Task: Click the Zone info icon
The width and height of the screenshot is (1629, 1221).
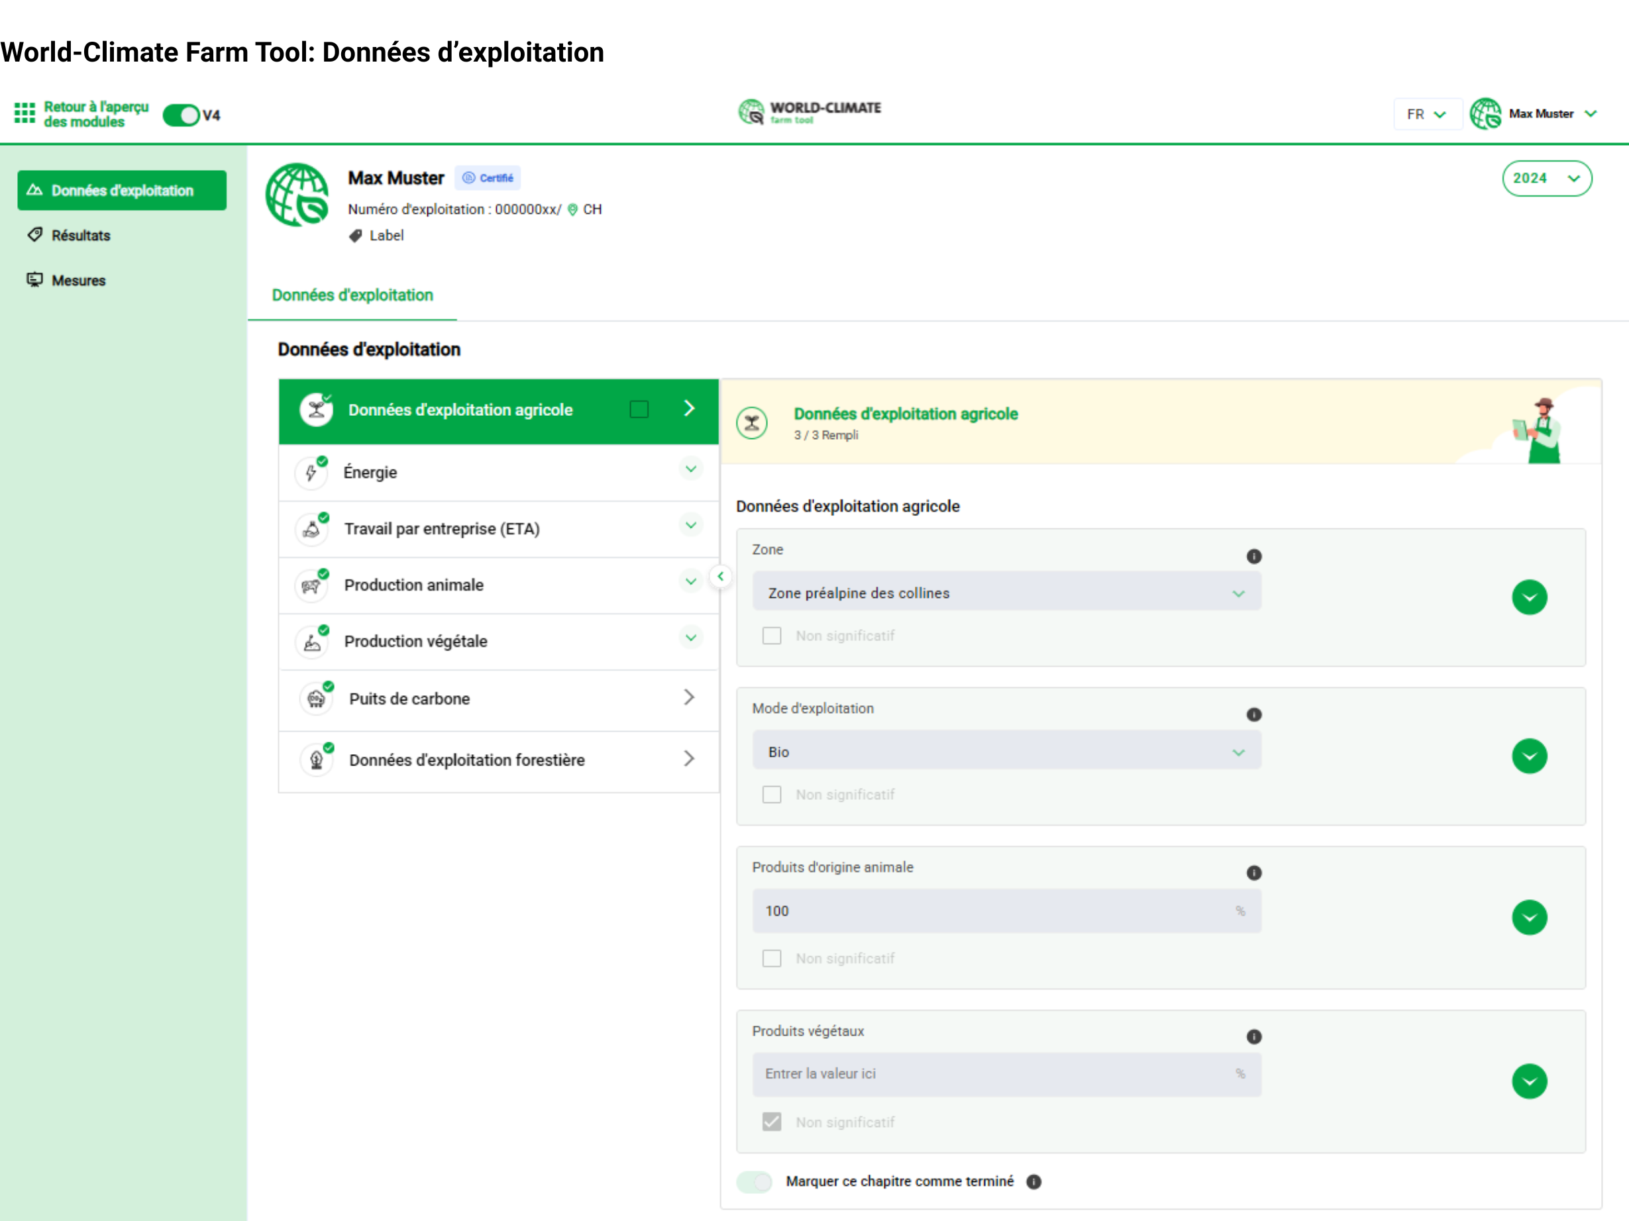Action: click(x=1253, y=556)
